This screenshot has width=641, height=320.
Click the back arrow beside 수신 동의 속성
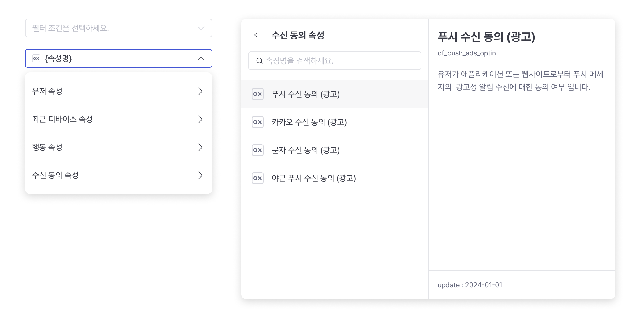coord(257,35)
